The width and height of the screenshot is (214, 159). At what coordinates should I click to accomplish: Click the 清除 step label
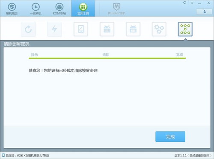pos(106,55)
